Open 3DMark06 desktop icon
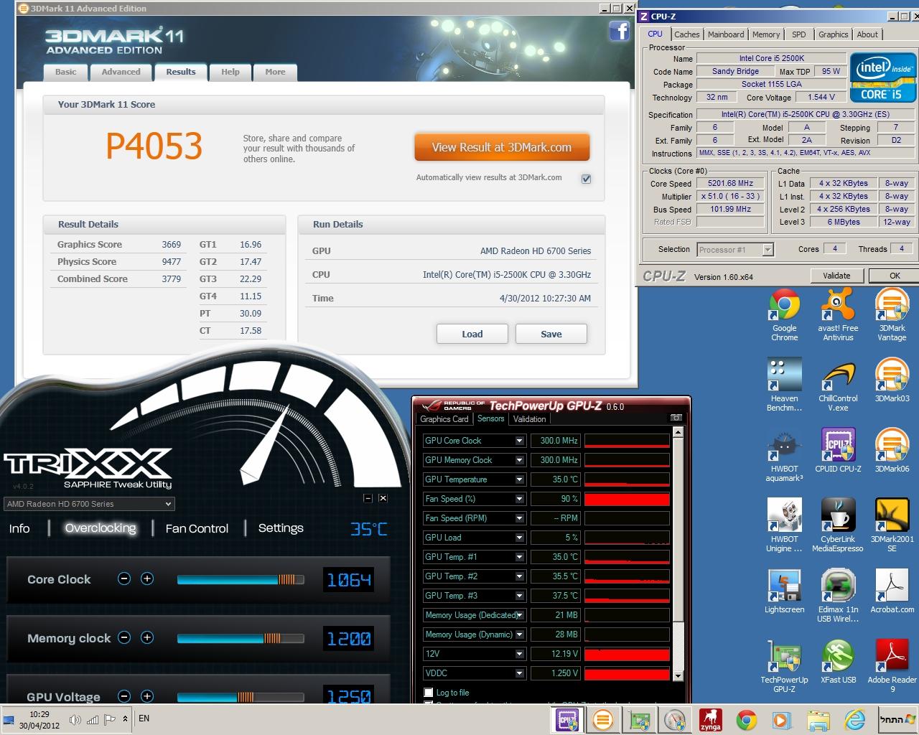 coord(892,451)
